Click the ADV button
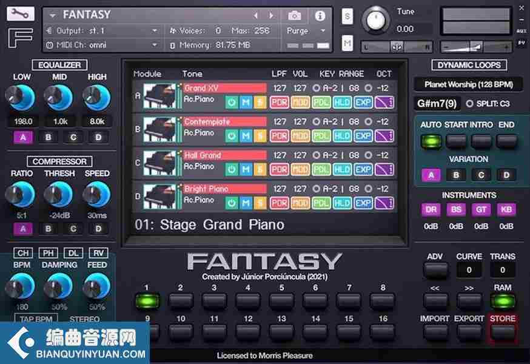 coord(435,269)
